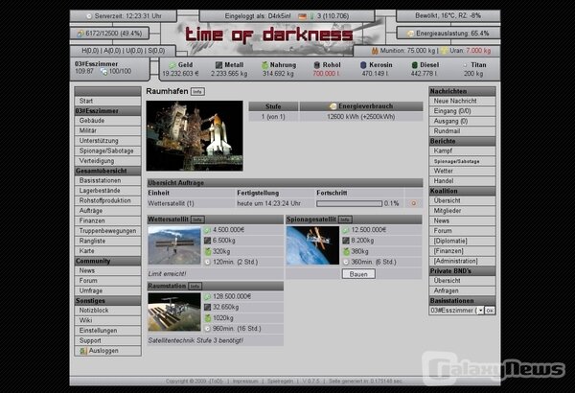575x393 pixels.
Task: Open Rundmail page
Action: [462, 131]
